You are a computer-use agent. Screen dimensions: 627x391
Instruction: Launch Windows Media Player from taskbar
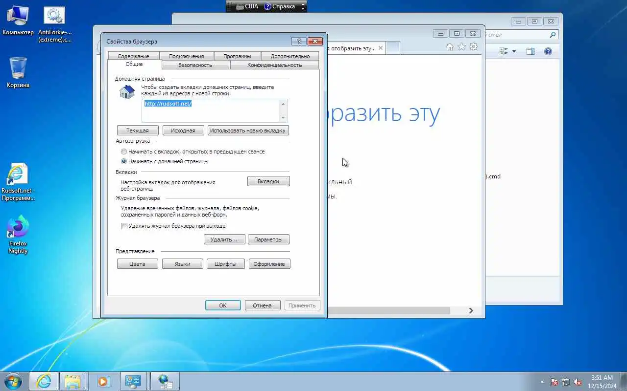[103, 381]
